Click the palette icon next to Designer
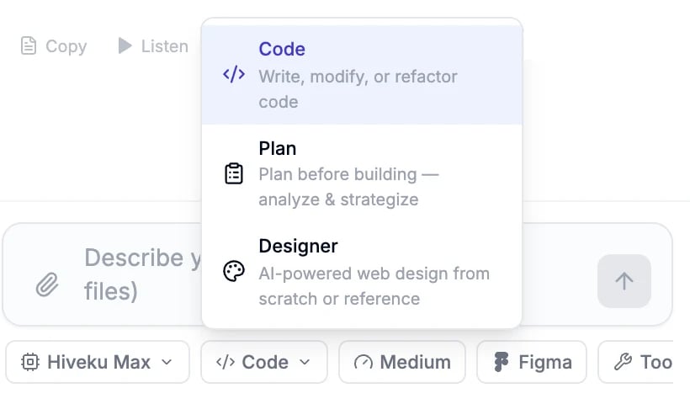This screenshot has height=404, width=690. coord(234,271)
